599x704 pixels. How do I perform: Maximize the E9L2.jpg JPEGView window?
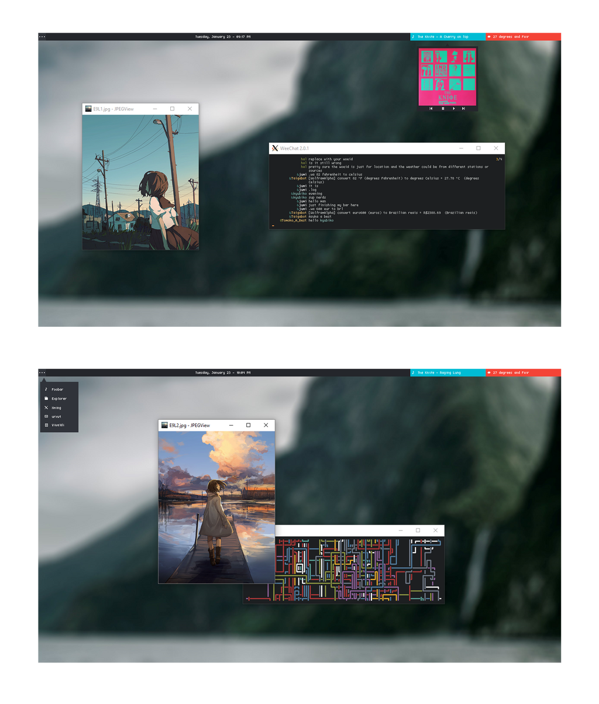click(248, 425)
